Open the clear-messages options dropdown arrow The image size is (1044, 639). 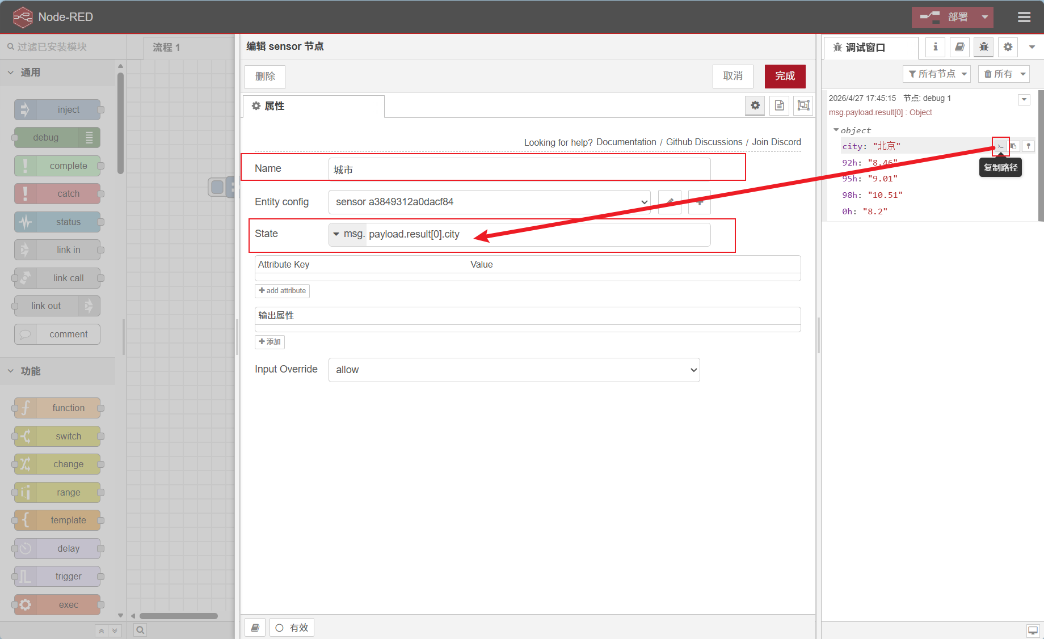1023,74
